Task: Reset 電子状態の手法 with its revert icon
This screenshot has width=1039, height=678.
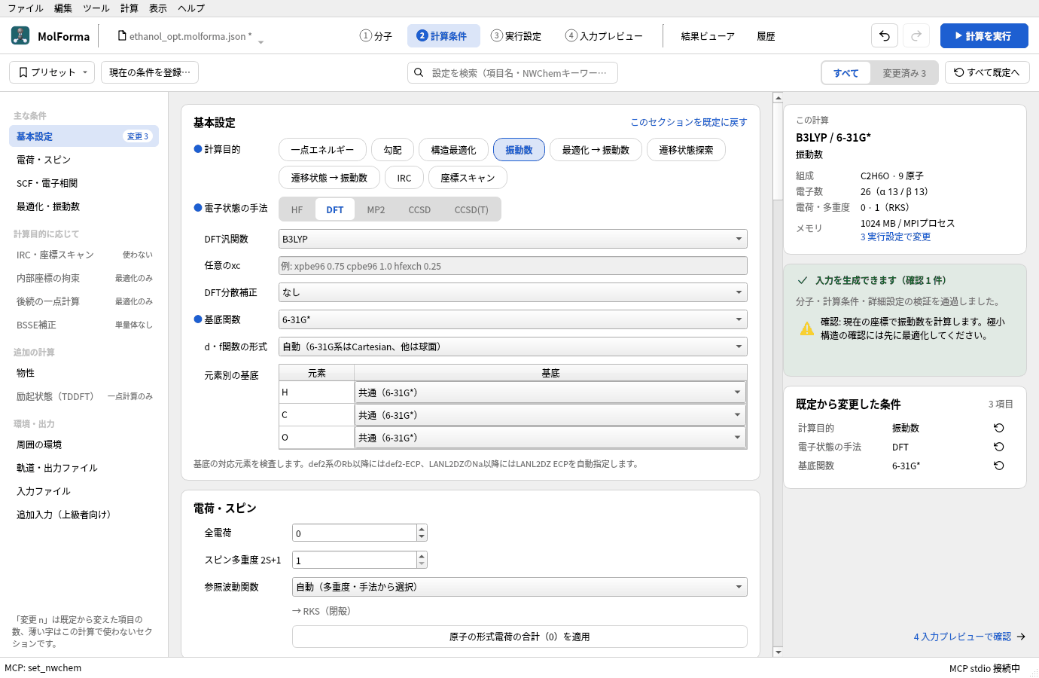Action: [999, 447]
